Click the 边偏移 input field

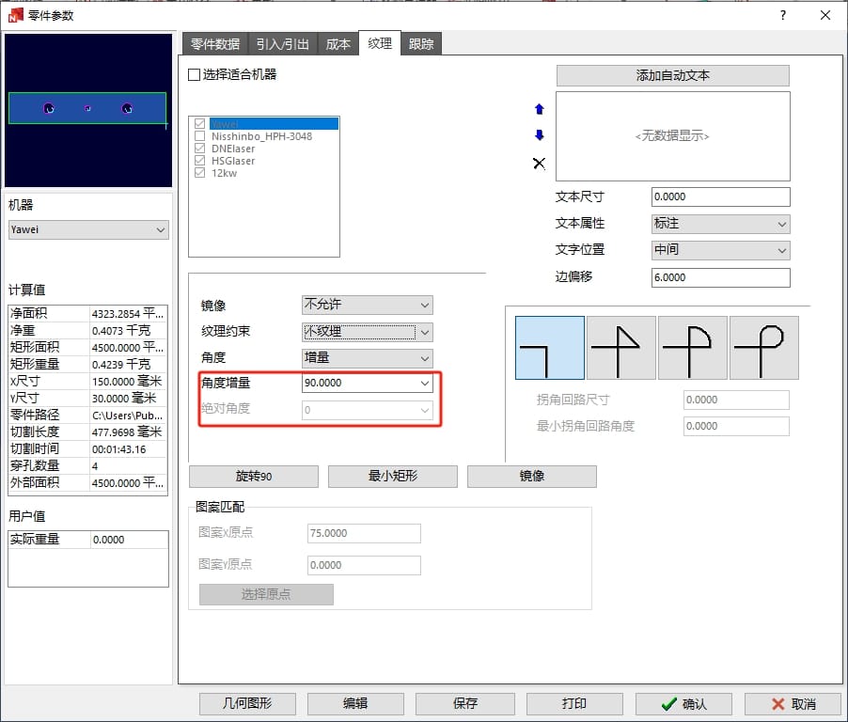pyautogui.click(x=720, y=277)
